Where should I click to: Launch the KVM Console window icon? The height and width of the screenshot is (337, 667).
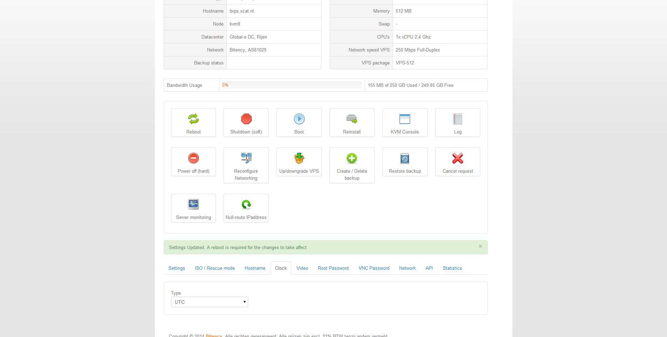(405, 119)
